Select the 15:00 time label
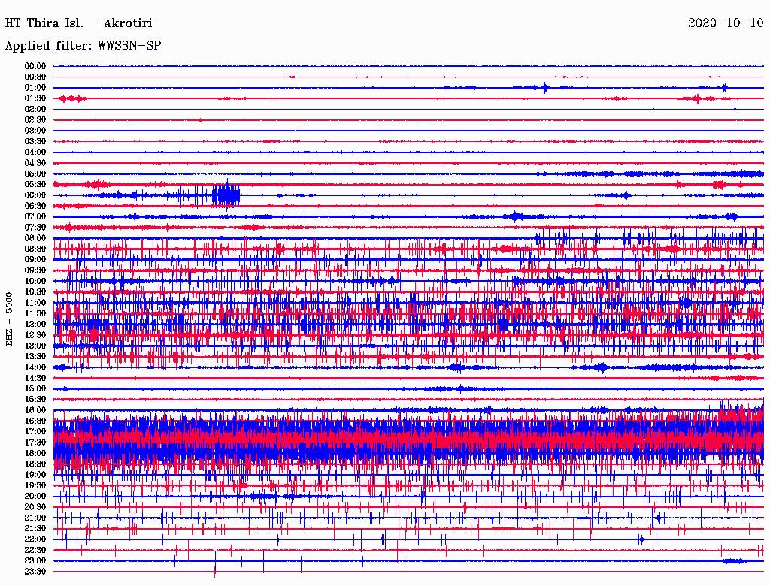The image size is (770, 586). coord(35,388)
